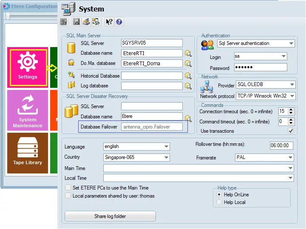Click the SQL Server name input field

[151, 43]
